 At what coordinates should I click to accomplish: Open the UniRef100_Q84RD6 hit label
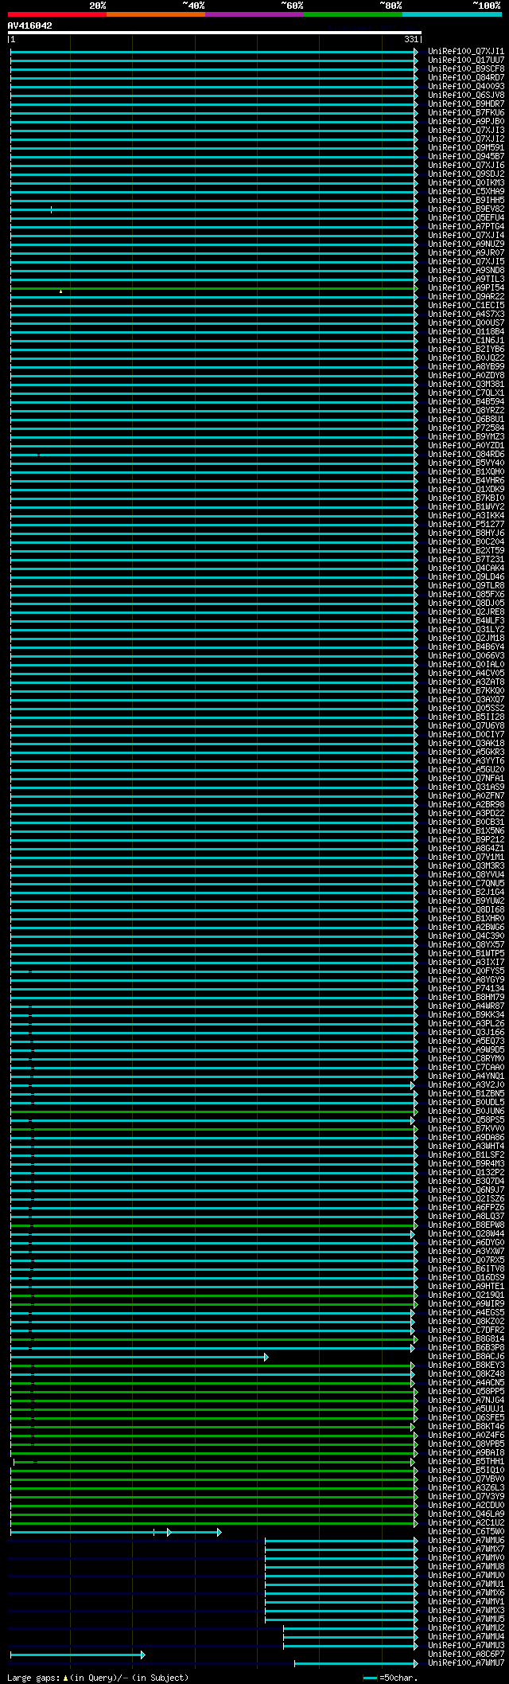(466, 454)
